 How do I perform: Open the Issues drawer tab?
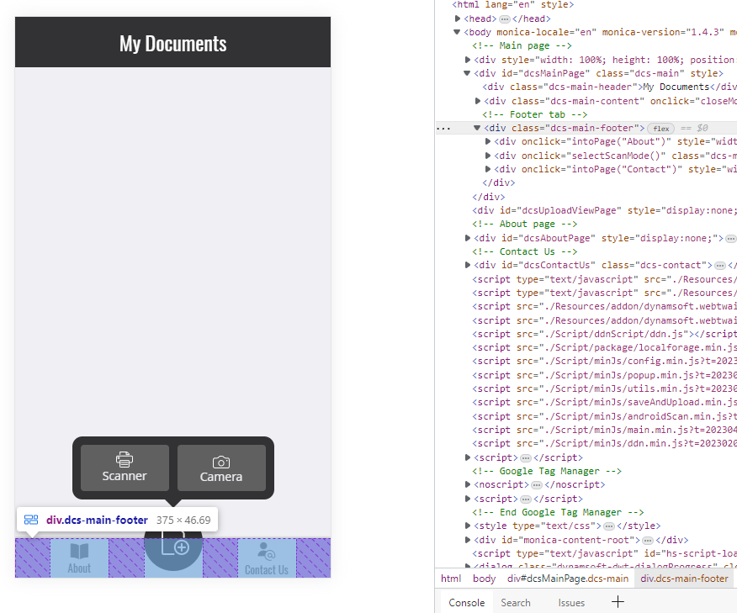pos(571,602)
